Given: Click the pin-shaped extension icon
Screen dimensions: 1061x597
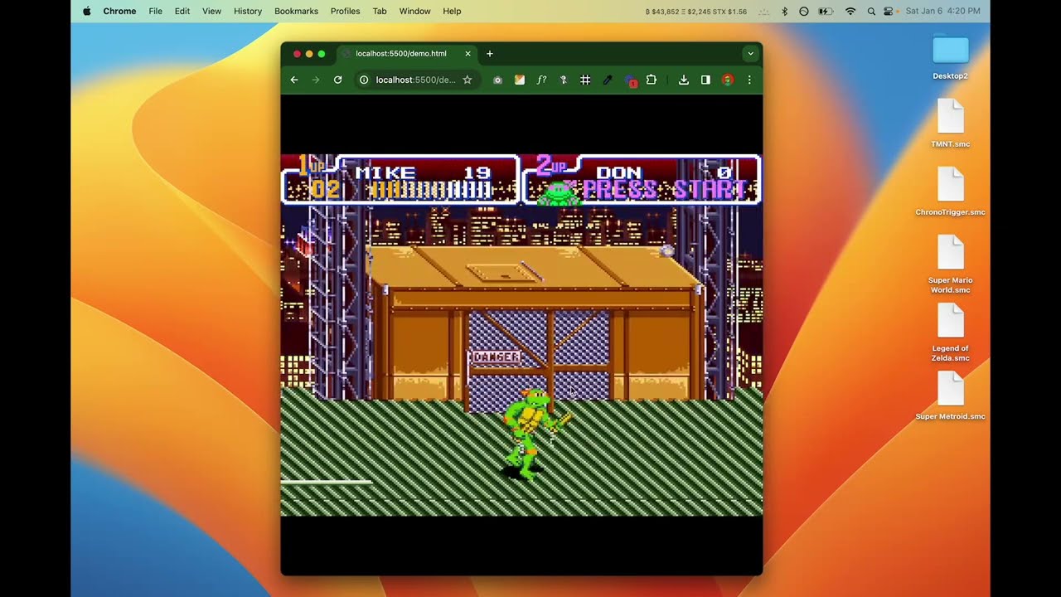Looking at the screenshot, I should [564, 80].
